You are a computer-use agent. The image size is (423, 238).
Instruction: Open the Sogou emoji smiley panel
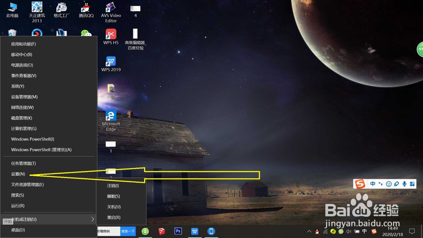point(388,184)
